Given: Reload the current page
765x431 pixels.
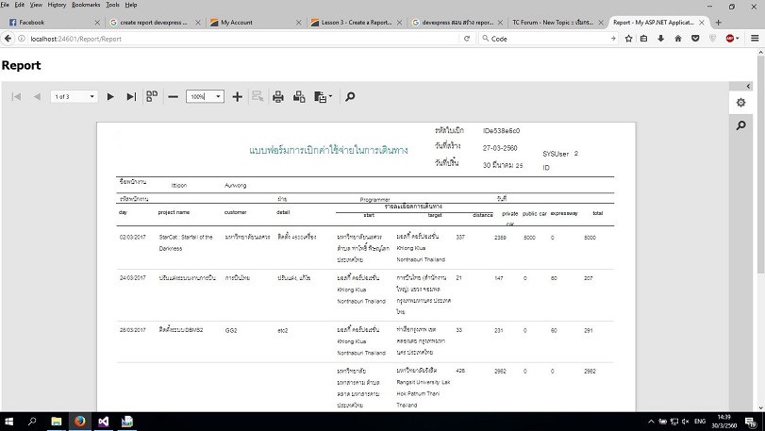Looking at the screenshot, I should [467, 39].
